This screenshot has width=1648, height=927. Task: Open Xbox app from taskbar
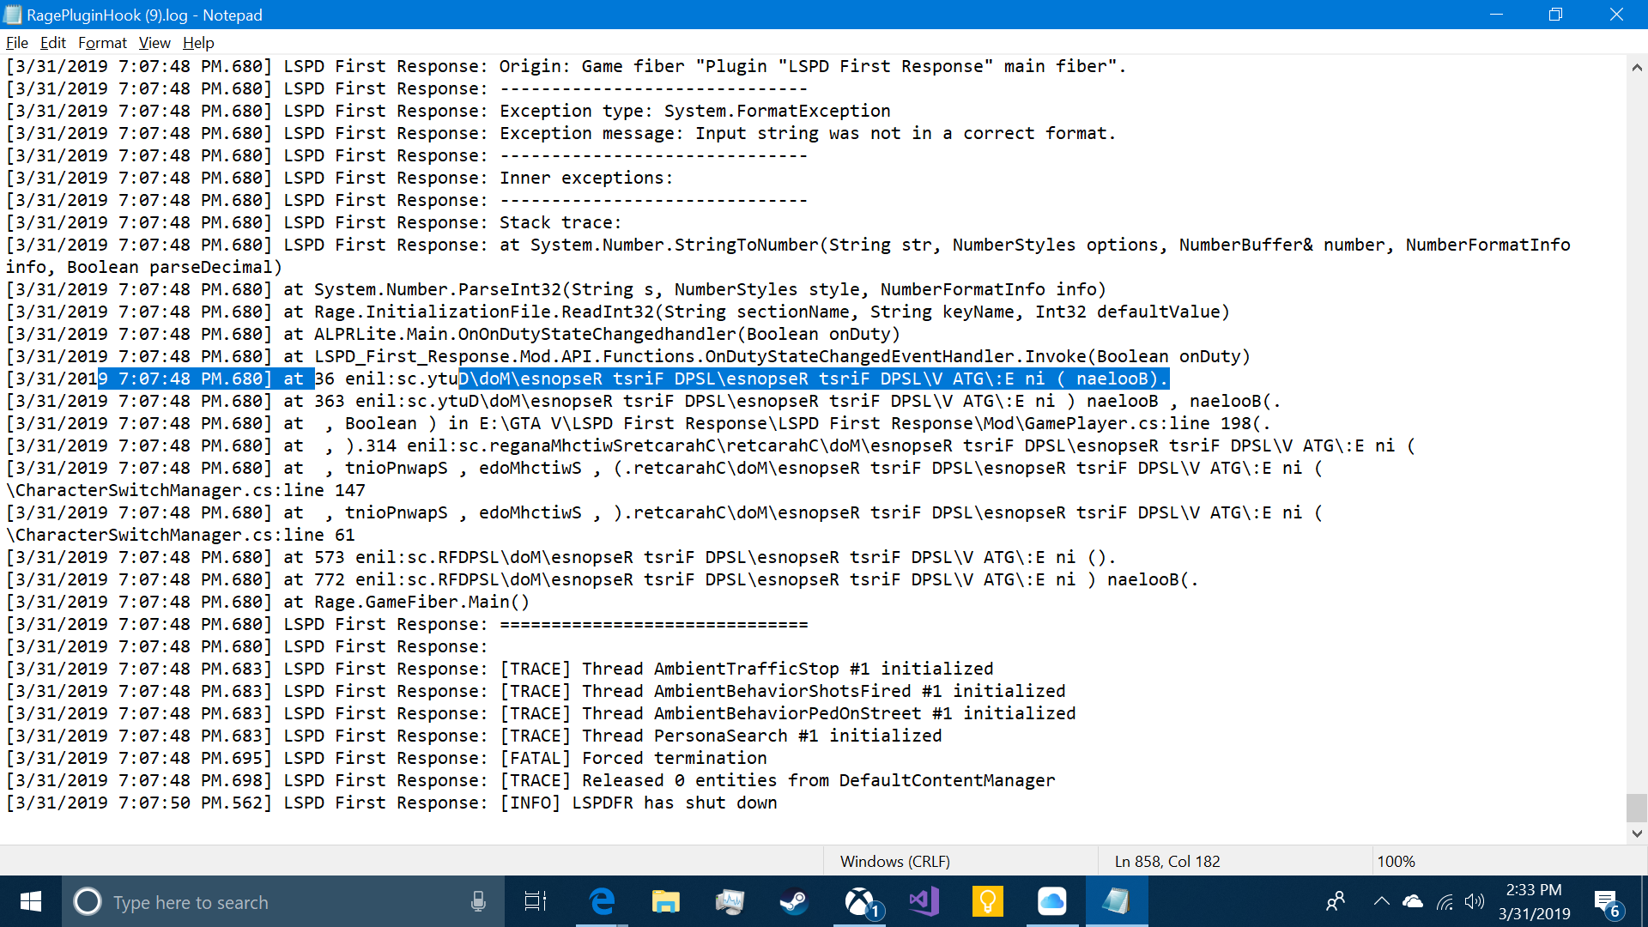tap(859, 901)
